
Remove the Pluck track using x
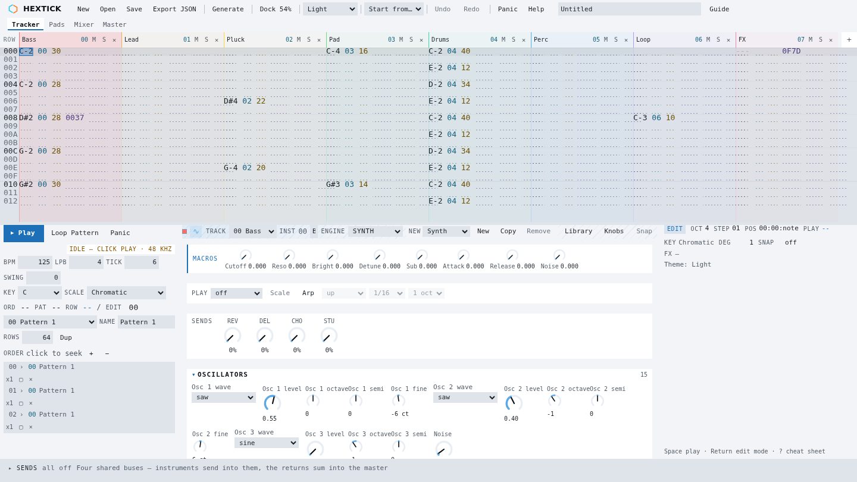(319, 40)
